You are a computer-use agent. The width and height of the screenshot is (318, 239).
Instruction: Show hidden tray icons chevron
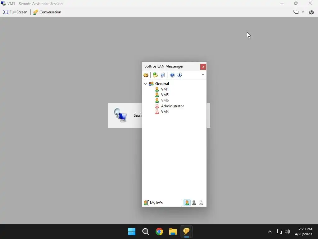click(x=270, y=232)
